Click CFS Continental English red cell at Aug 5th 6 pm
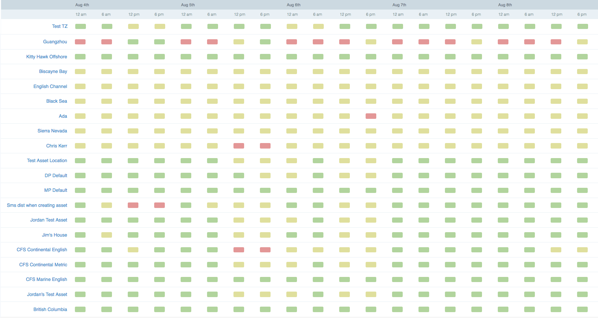The image size is (598, 318). tap(265, 250)
